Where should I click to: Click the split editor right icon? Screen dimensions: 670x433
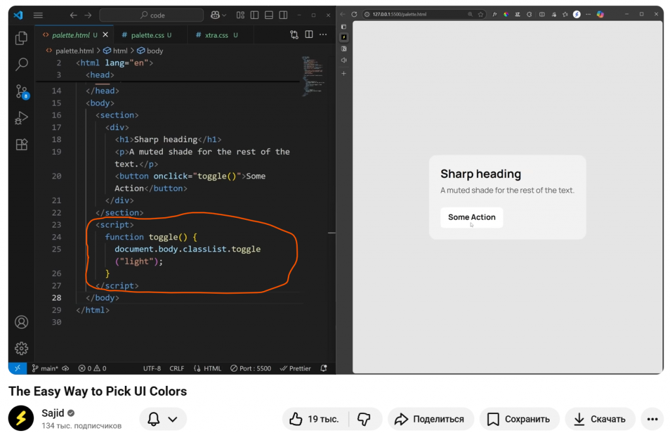point(309,35)
